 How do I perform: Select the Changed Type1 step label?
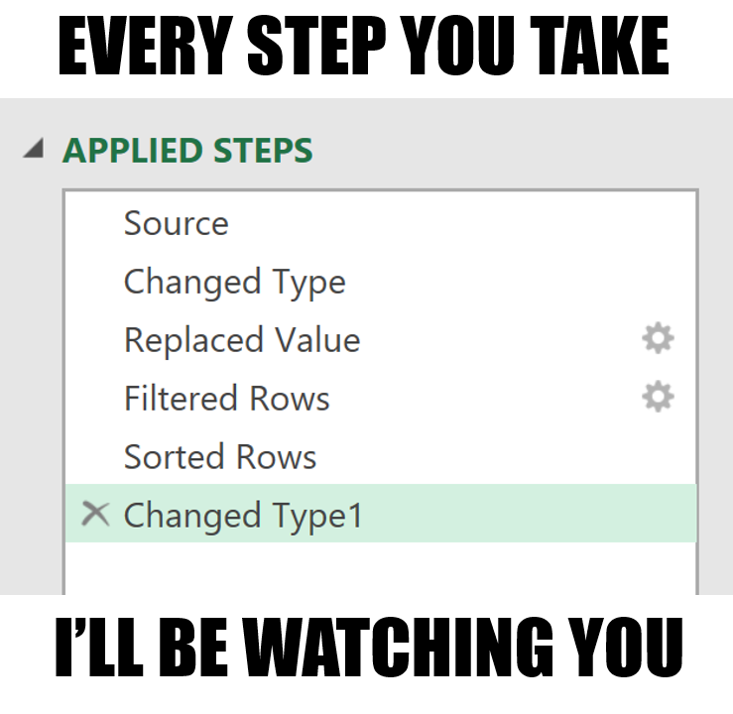(243, 516)
